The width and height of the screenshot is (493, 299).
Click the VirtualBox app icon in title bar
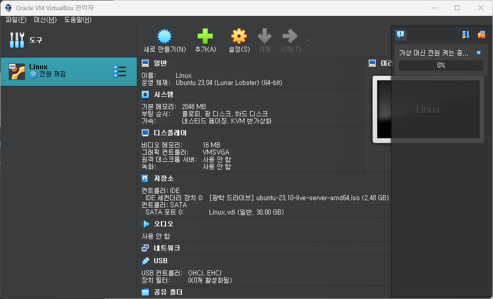[x=9, y=8]
